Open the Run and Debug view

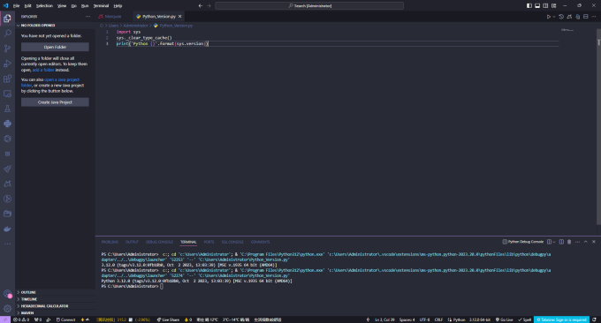point(7,64)
